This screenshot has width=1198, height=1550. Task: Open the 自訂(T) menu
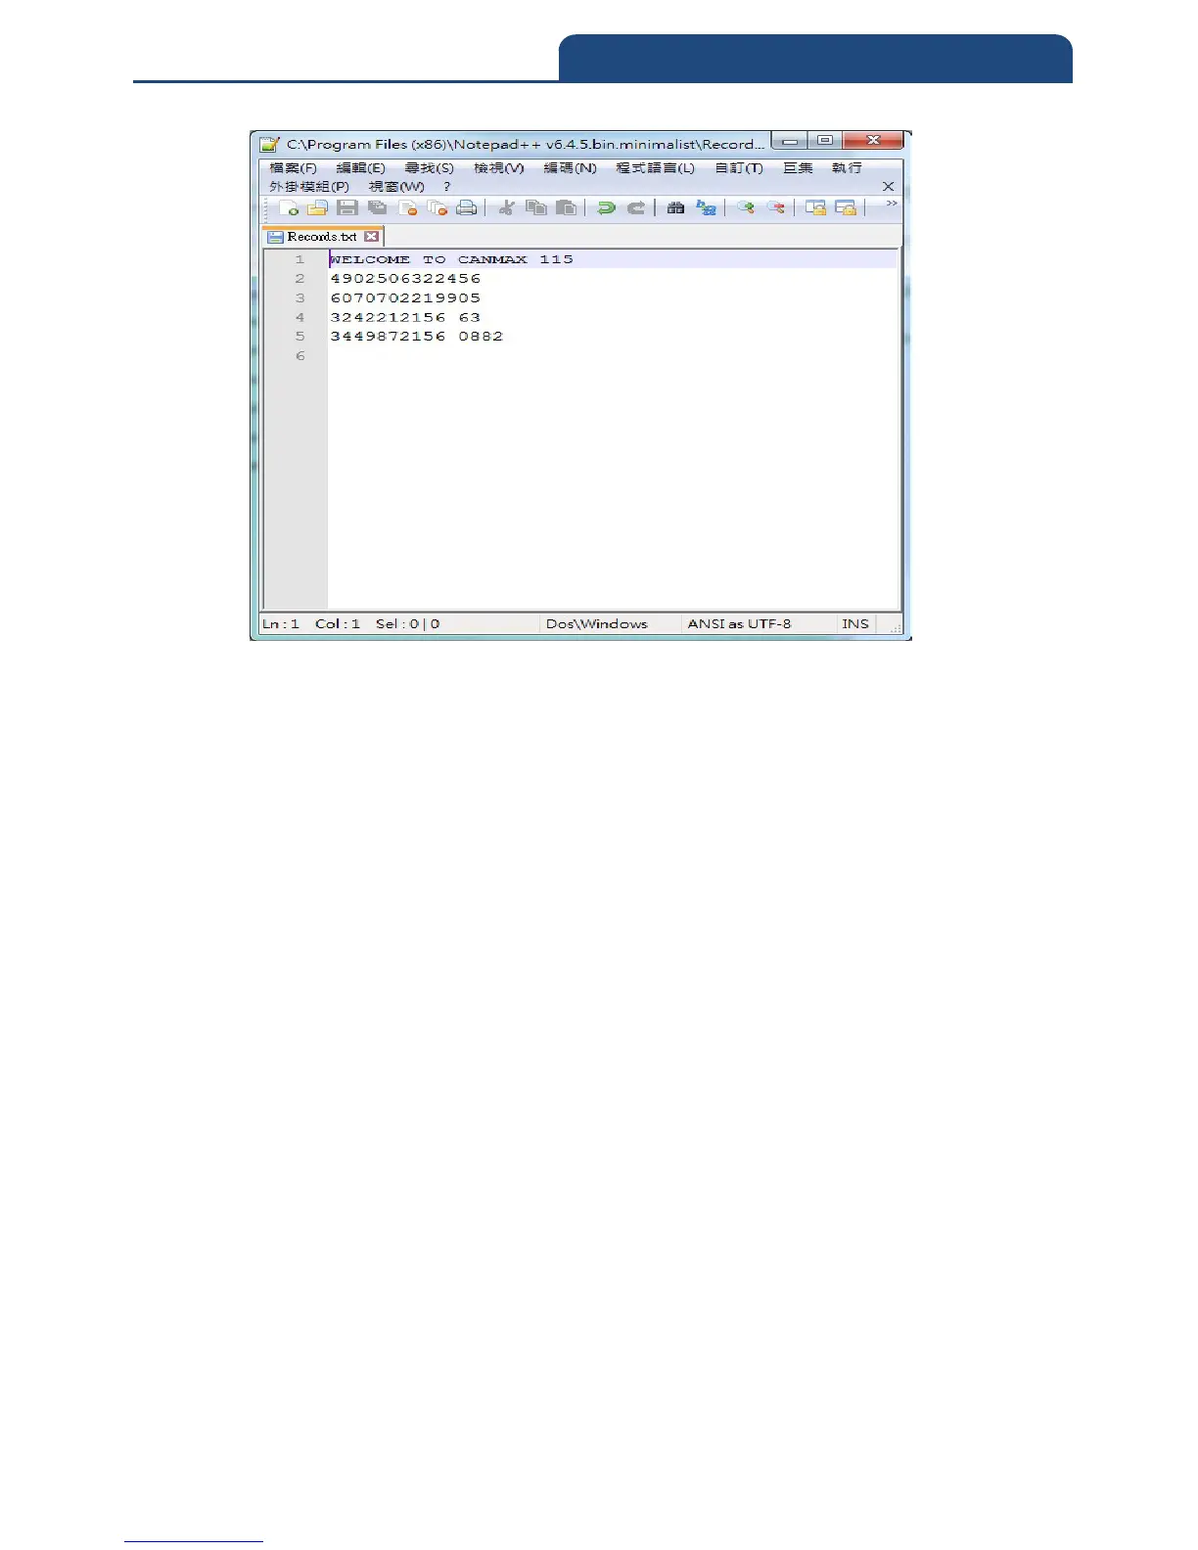coord(739,168)
